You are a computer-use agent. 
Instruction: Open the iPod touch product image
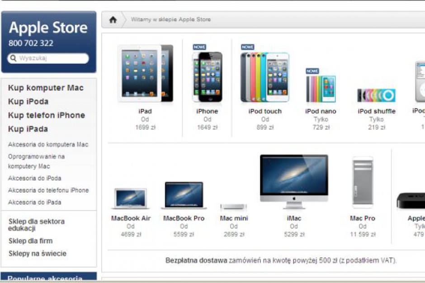pos(265,77)
